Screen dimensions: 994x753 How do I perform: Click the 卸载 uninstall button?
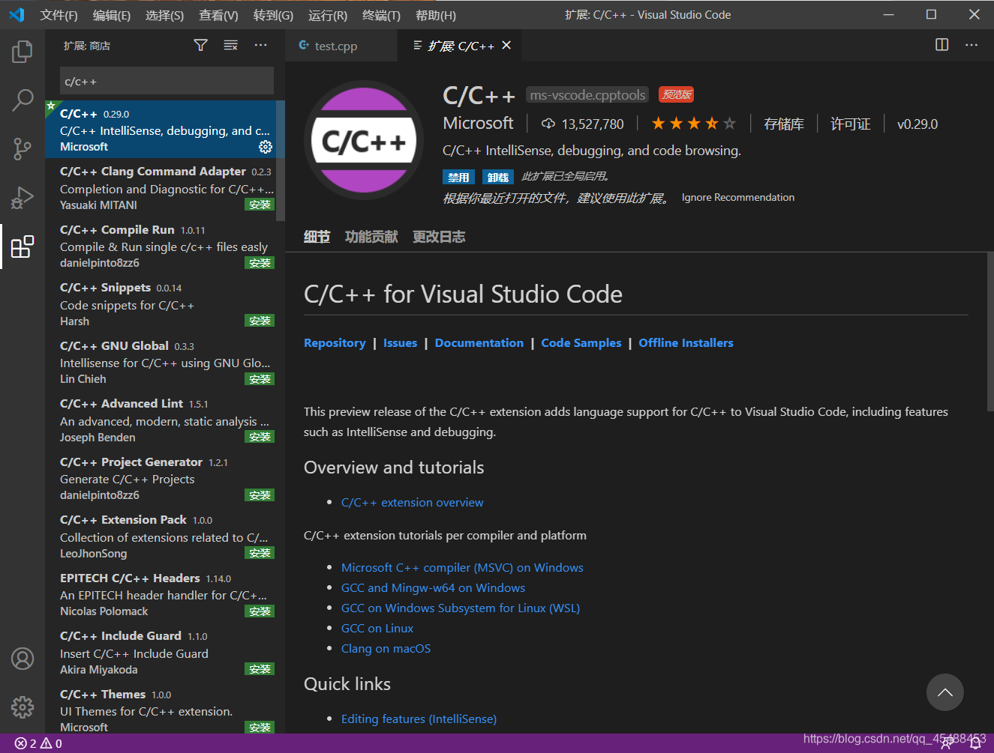498,177
